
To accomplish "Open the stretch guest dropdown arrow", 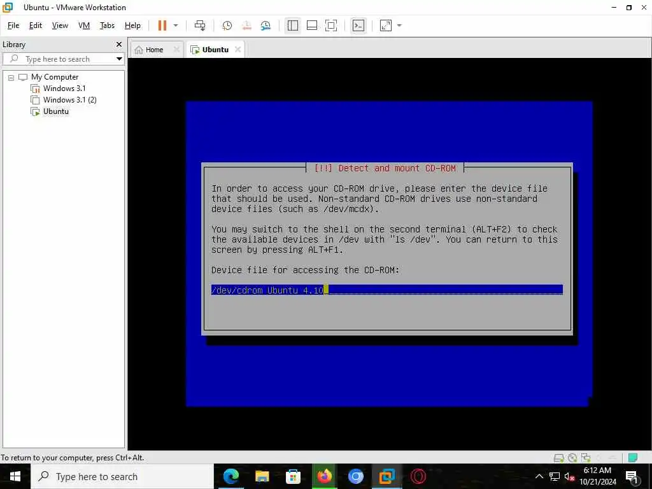I will coord(400,25).
